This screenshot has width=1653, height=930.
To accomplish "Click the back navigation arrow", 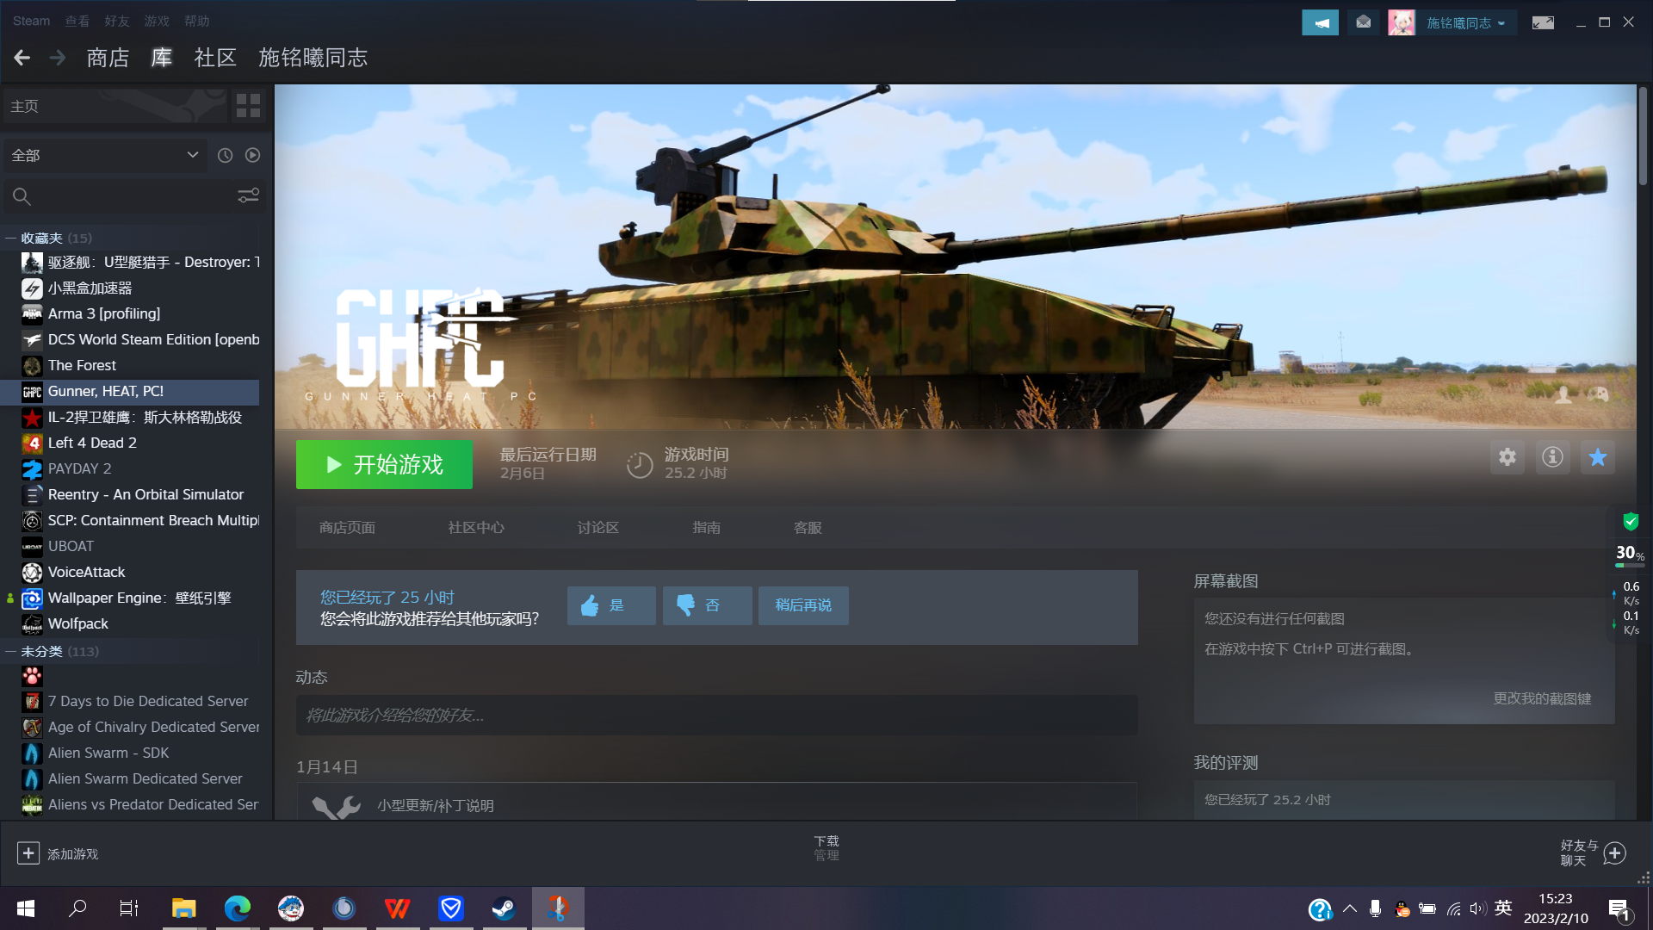I will tap(22, 58).
